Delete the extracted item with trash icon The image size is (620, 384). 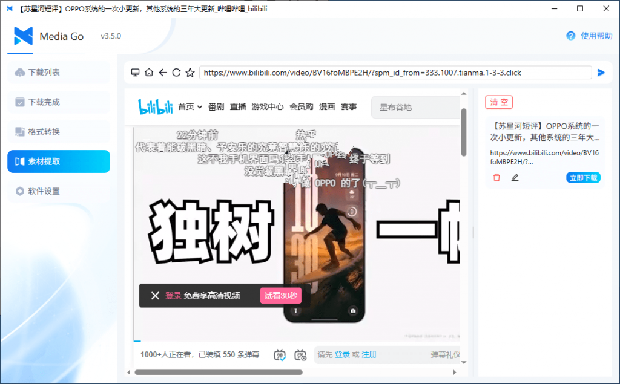[496, 177]
